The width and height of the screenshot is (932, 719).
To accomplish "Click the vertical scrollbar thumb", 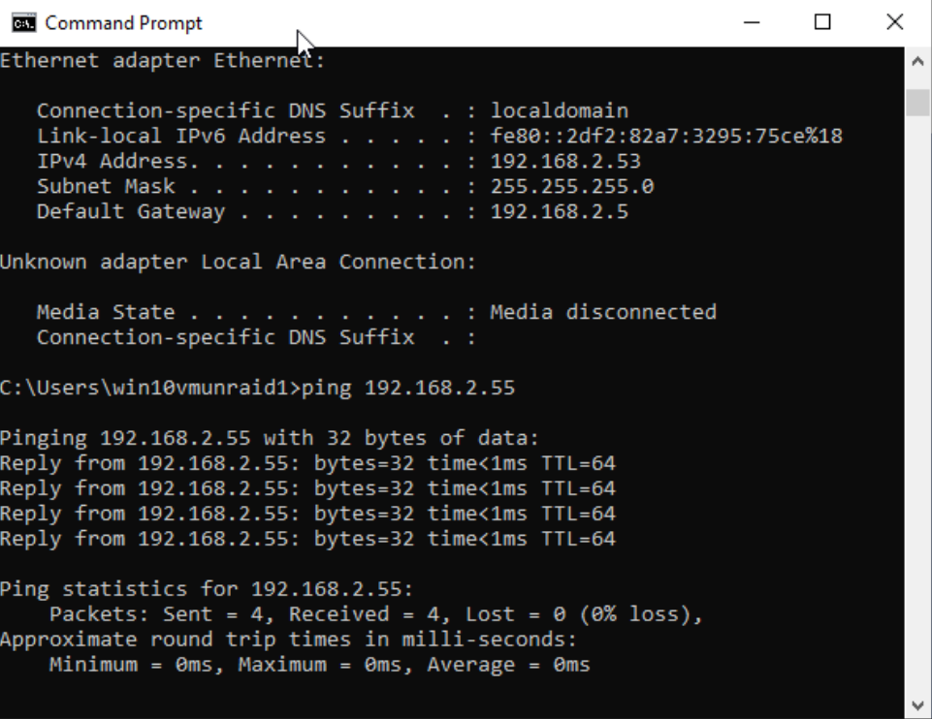I will [x=917, y=102].
